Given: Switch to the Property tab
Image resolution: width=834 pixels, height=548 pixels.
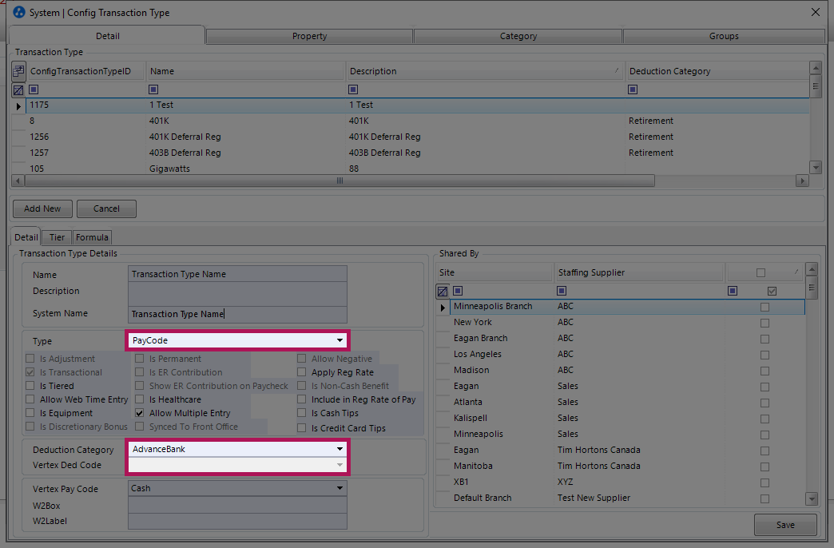Looking at the screenshot, I should tap(309, 36).
